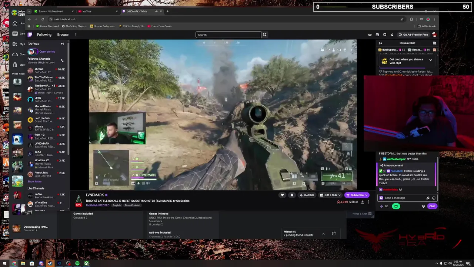Click the DropsEnabled tag
The height and width of the screenshot is (267, 474).
[132, 205]
